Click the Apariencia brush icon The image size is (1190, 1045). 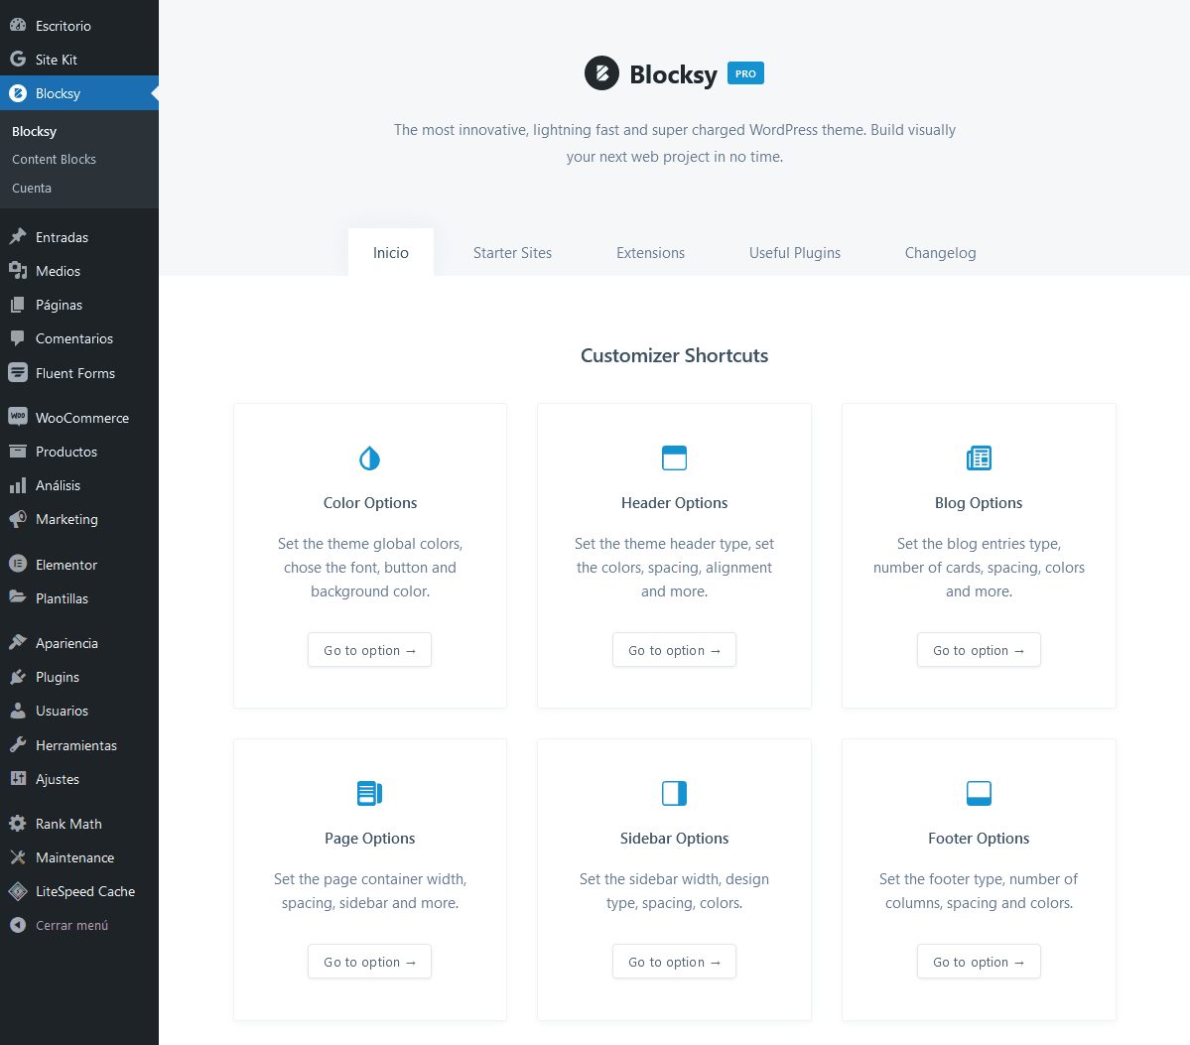click(18, 642)
